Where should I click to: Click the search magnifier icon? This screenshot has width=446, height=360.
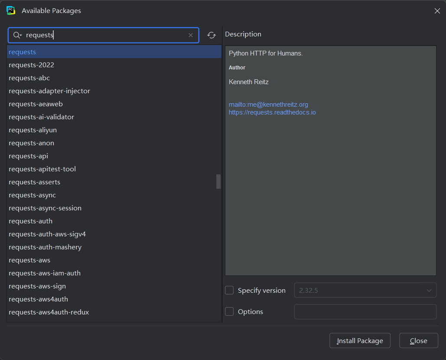click(x=17, y=35)
